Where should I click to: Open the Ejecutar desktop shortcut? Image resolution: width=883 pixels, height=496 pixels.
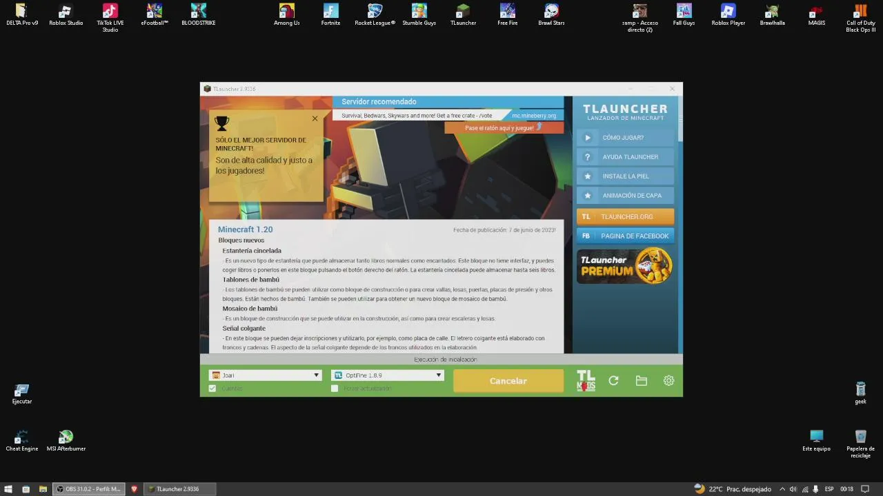(22, 394)
